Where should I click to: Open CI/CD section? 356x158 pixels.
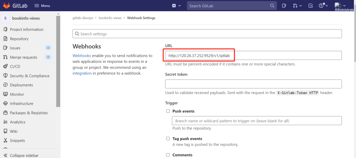(x=15, y=67)
